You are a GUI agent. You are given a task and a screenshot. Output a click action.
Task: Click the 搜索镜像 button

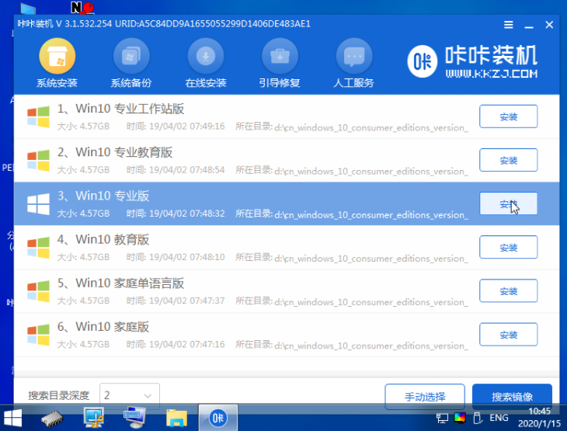pyautogui.click(x=512, y=396)
